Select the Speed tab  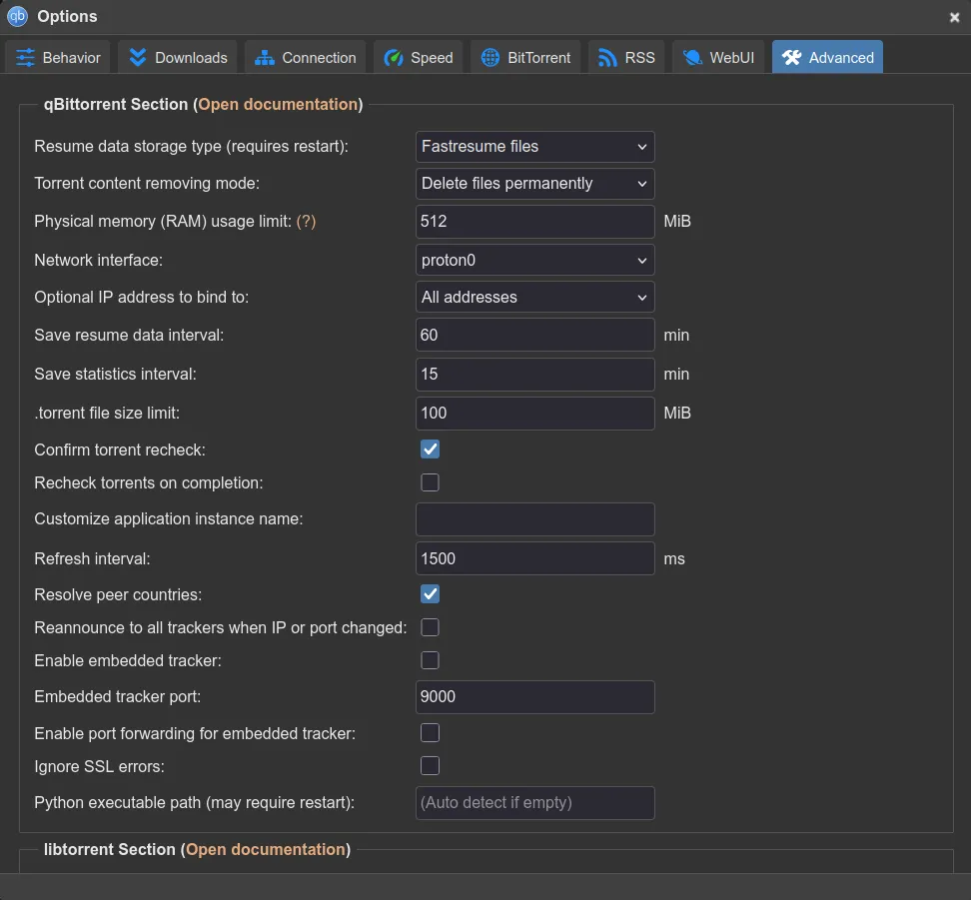point(419,58)
